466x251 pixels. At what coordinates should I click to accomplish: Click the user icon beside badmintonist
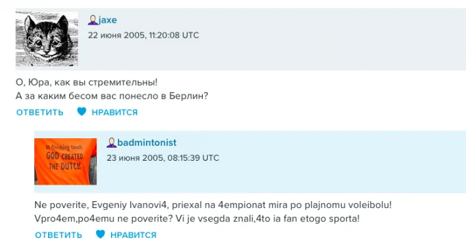(112, 143)
